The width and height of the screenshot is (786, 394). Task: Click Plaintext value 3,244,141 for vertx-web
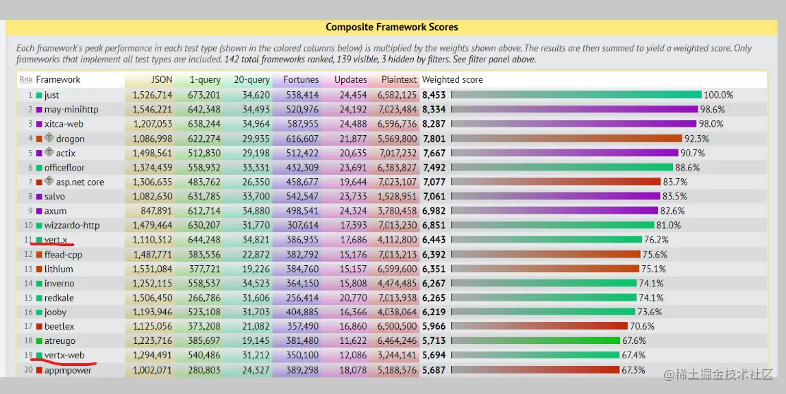click(x=397, y=356)
